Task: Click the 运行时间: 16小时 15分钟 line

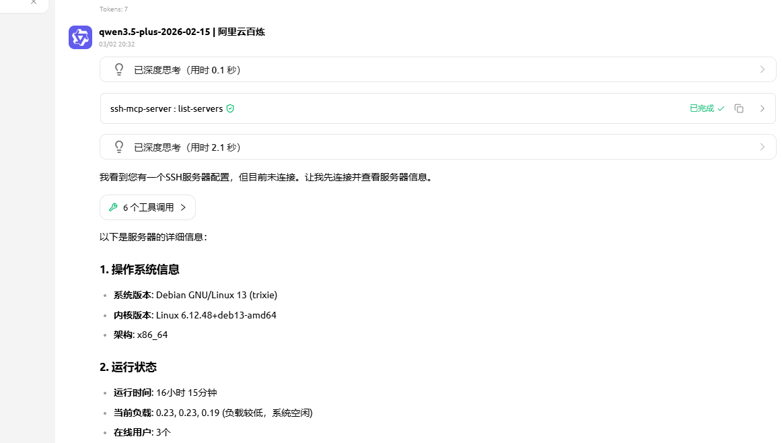Action: pyautogui.click(x=165, y=393)
